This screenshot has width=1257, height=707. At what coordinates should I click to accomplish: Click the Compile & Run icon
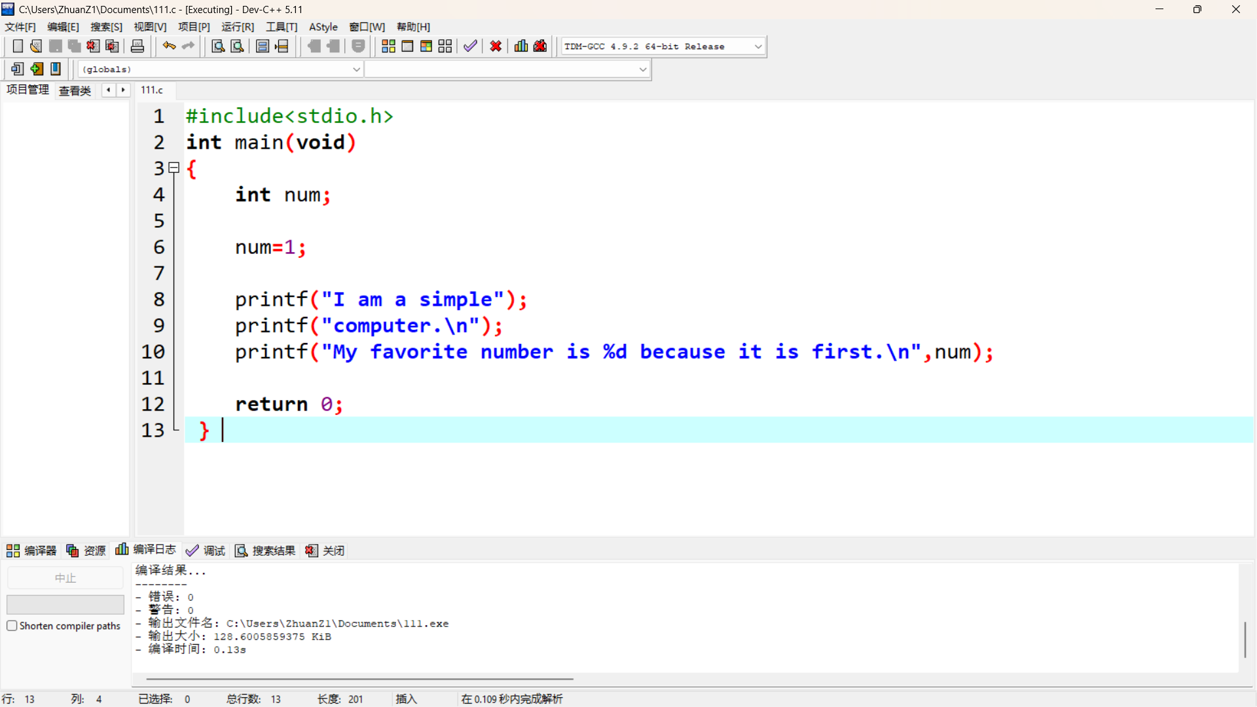click(x=426, y=46)
